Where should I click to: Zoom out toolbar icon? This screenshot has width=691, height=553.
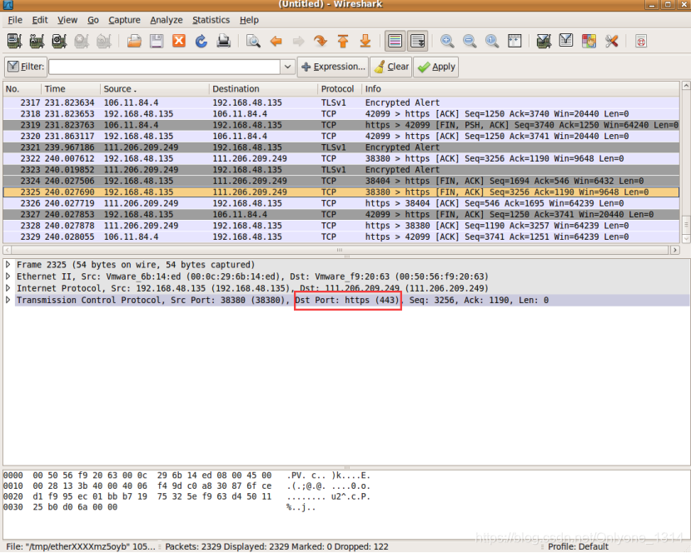click(x=470, y=41)
